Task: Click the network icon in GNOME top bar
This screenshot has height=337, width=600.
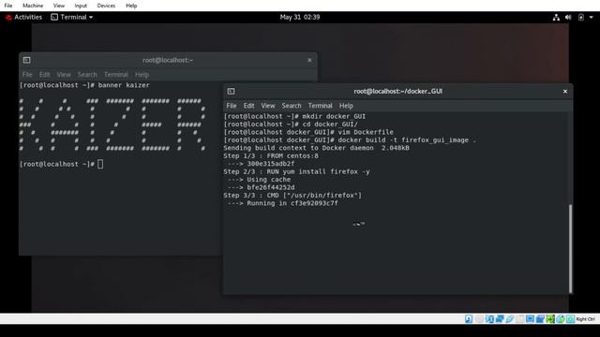Action: click(x=556, y=17)
